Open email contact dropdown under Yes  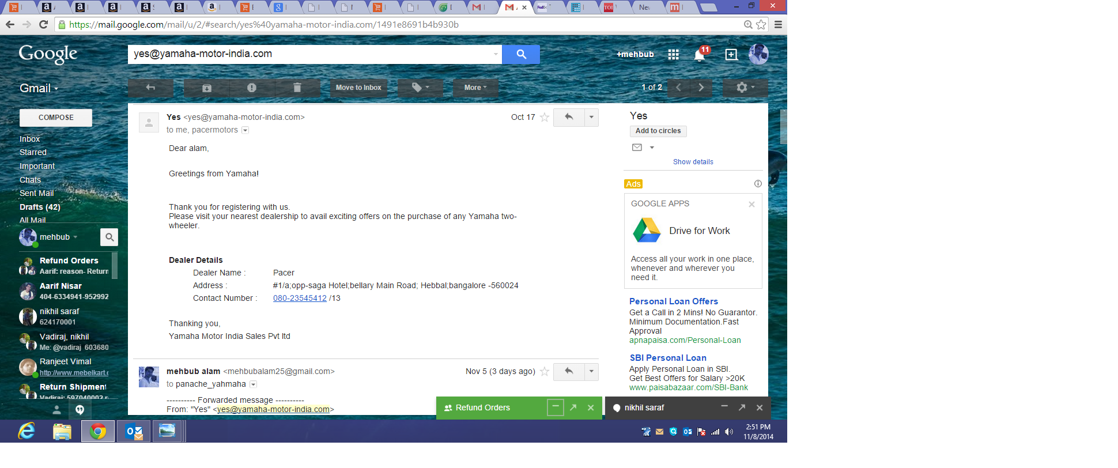click(652, 148)
